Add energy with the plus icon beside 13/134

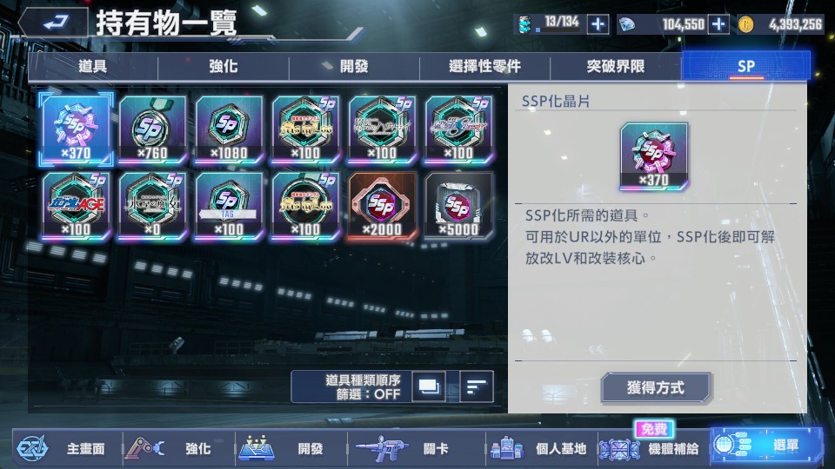tap(598, 24)
